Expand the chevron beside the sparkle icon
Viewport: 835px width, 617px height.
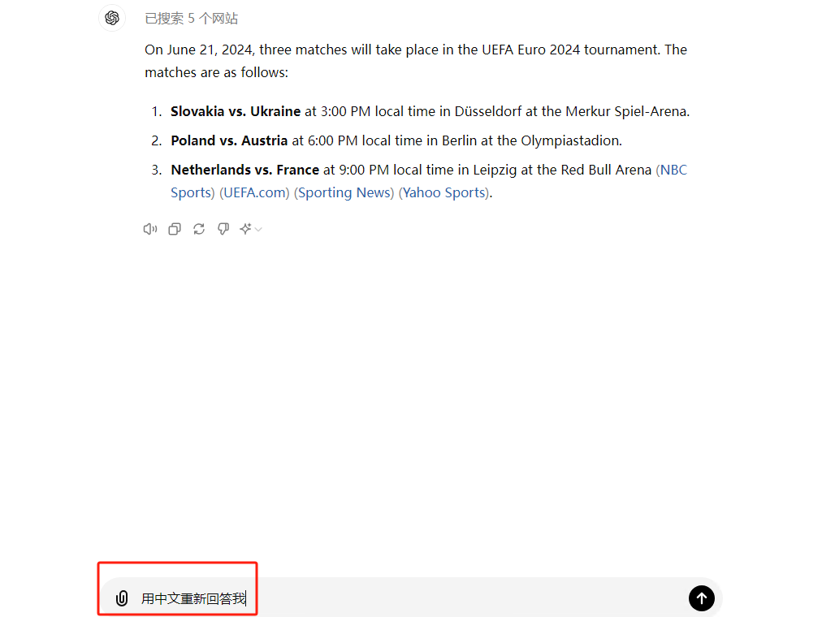(x=258, y=230)
